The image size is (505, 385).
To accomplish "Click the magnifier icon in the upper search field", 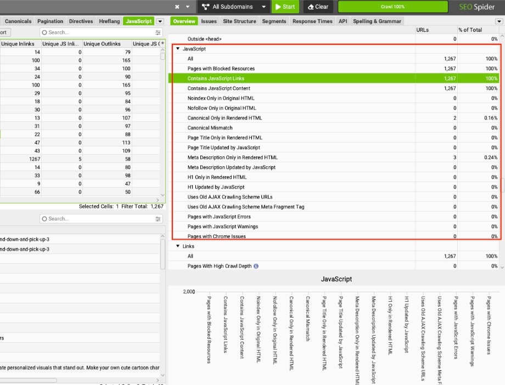I will click(x=44, y=32).
